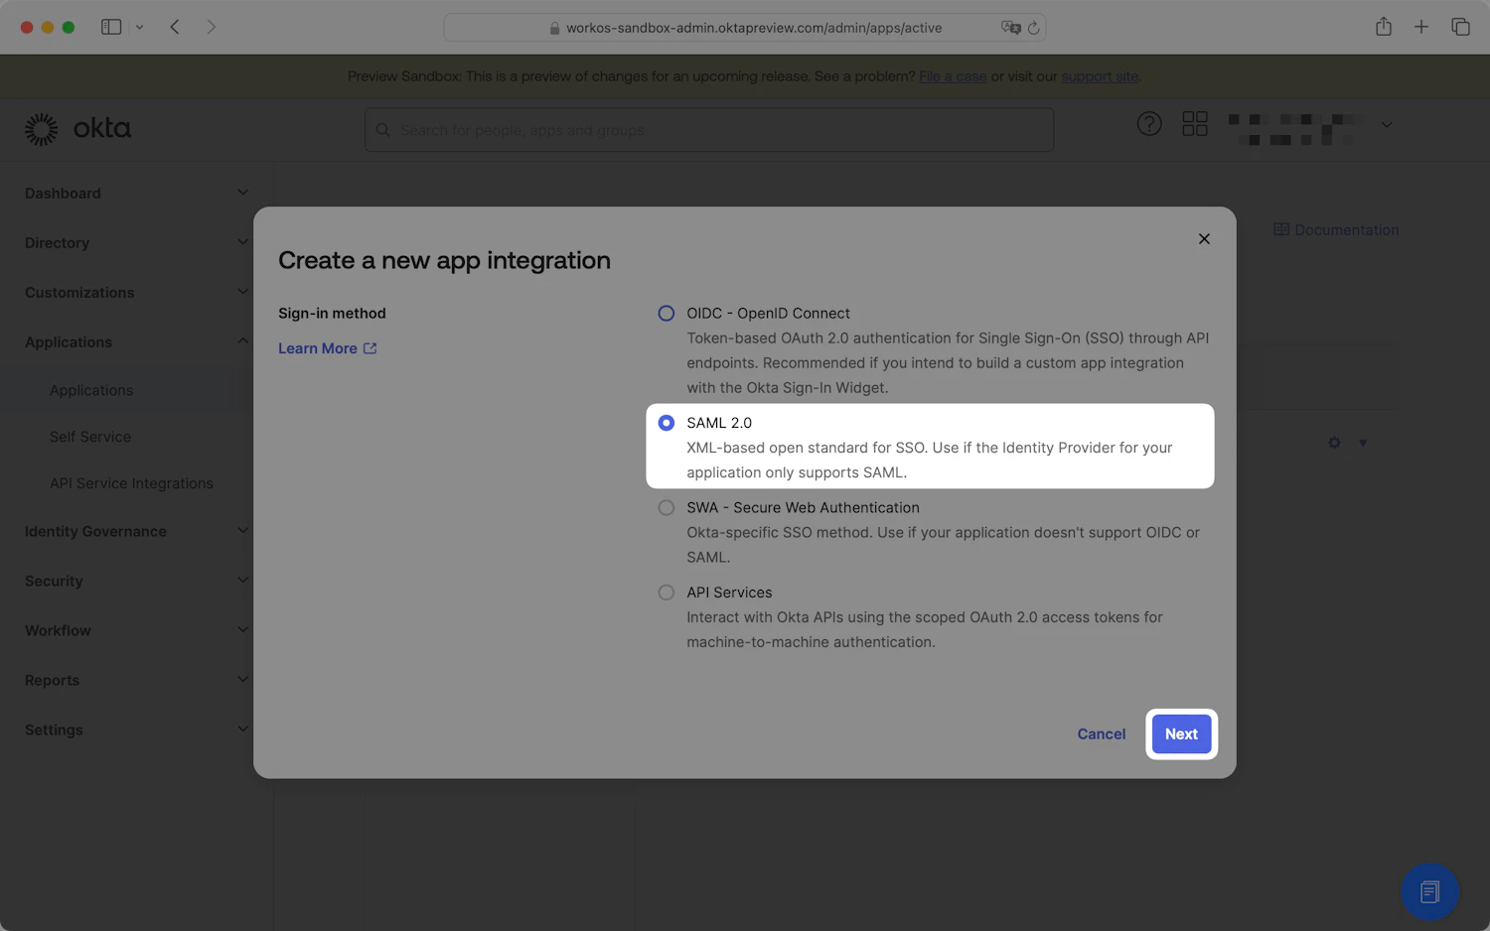The height and width of the screenshot is (931, 1490).
Task: Open the Safari sidebar dropdown arrow
Action: tap(139, 28)
